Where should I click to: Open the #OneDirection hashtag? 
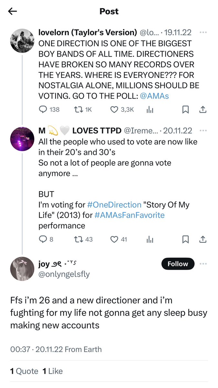[x=114, y=205]
